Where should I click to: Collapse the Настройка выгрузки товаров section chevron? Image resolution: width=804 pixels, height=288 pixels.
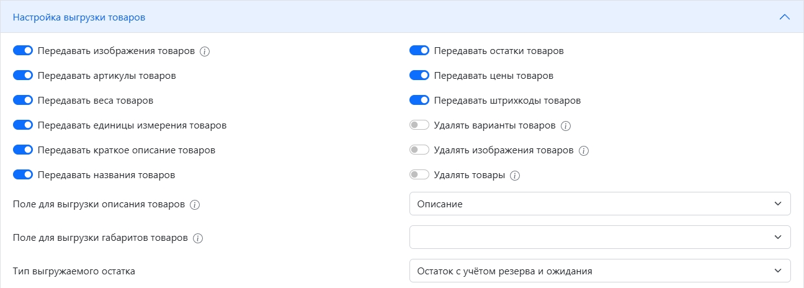(785, 17)
